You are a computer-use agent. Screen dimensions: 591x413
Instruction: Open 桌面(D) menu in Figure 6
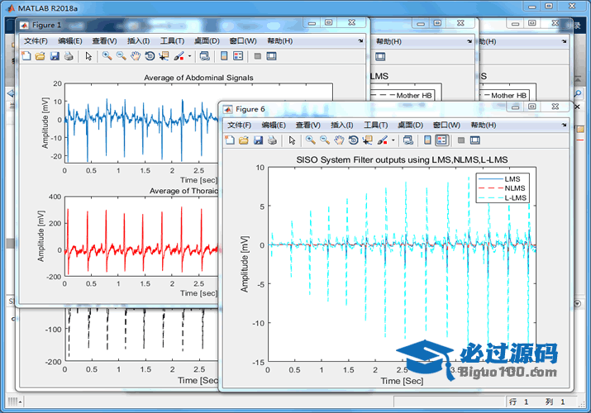point(411,125)
